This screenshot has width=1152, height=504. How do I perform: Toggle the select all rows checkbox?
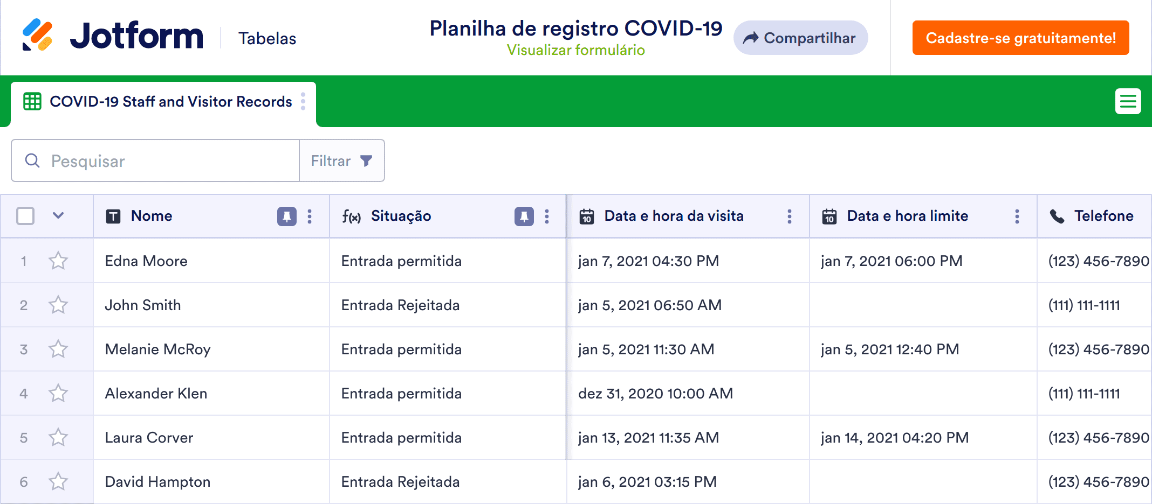[x=25, y=216]
